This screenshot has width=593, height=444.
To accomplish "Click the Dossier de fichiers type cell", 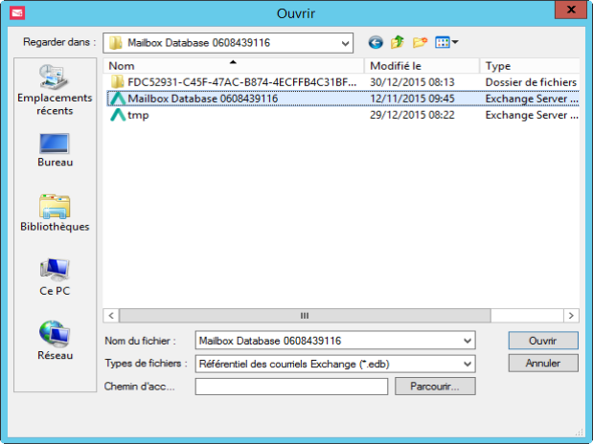I will [x=531, y=82].
